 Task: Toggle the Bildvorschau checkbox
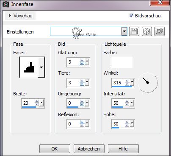click(131, 16)
